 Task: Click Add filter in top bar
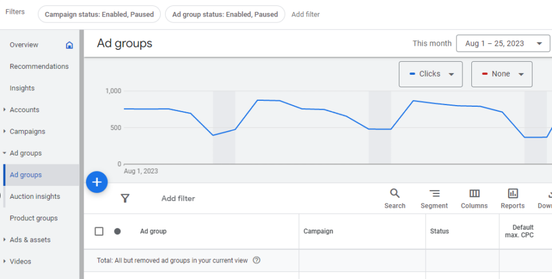pos(306,14)
